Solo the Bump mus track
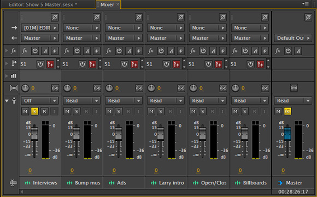317x197 pixels. (x=77, y=111)
